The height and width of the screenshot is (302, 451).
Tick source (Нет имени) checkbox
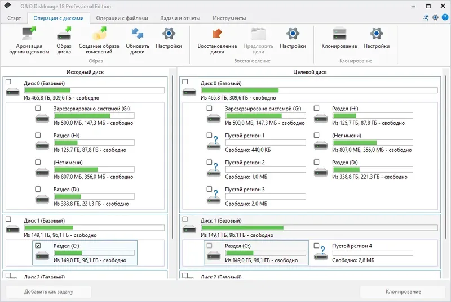click(38, 162)
